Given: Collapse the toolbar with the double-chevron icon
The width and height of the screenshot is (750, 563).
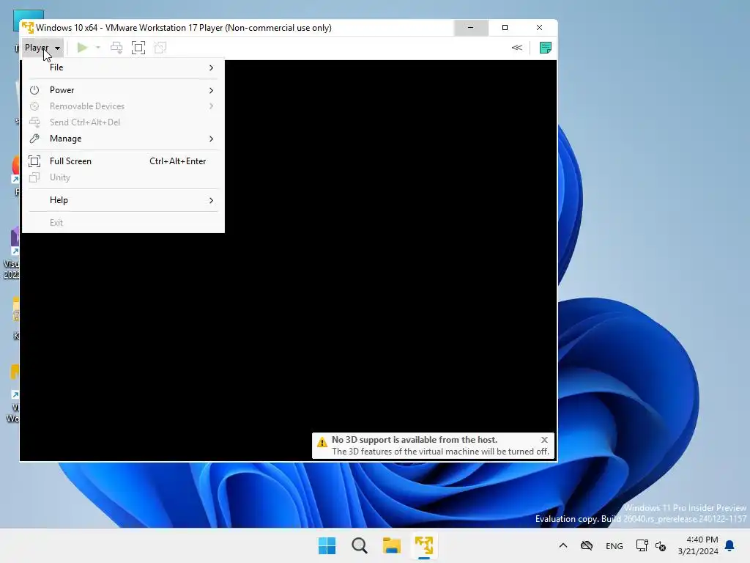Looking at the screenshot, I should tap(516, 48).
